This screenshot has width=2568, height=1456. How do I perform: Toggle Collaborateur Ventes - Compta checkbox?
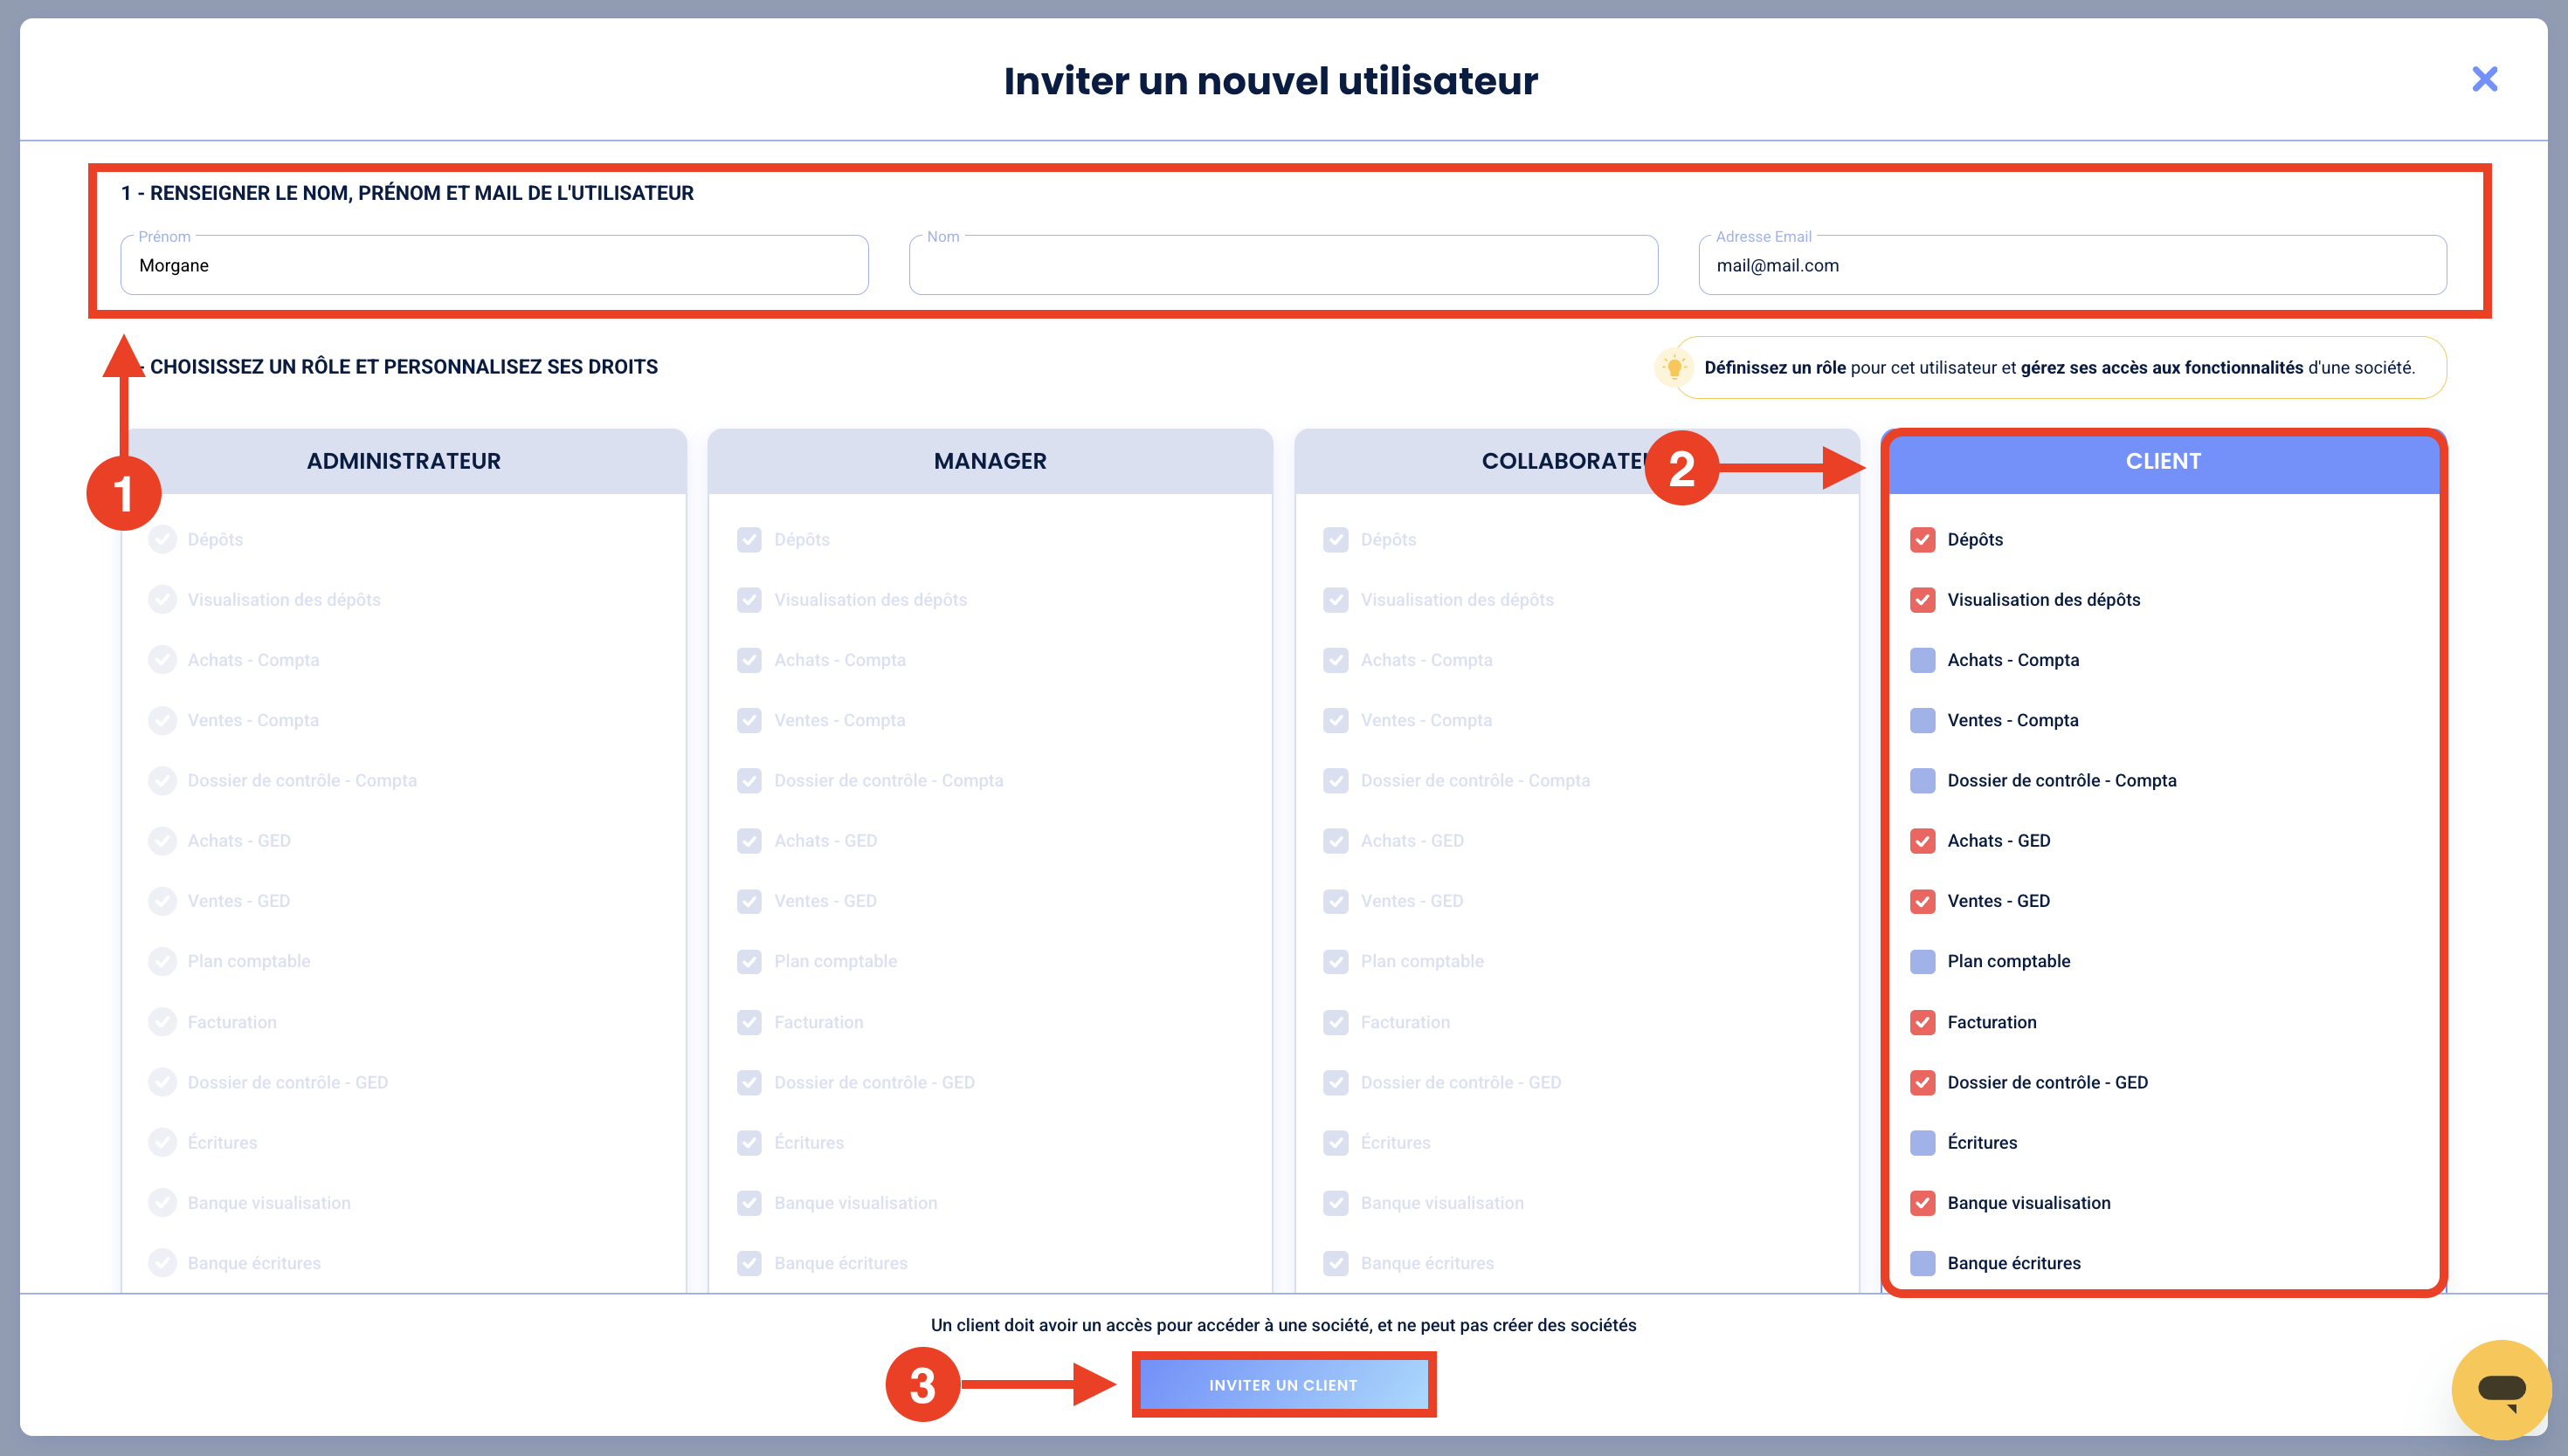tap(1336, 720)
